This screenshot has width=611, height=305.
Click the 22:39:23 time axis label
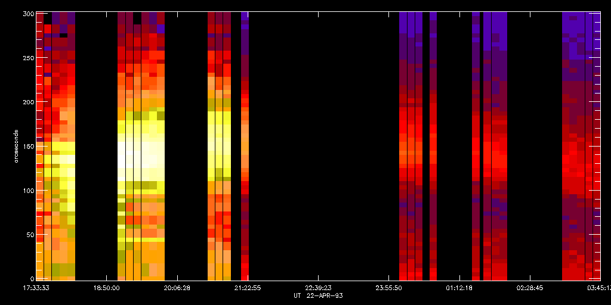pos(319,288)
